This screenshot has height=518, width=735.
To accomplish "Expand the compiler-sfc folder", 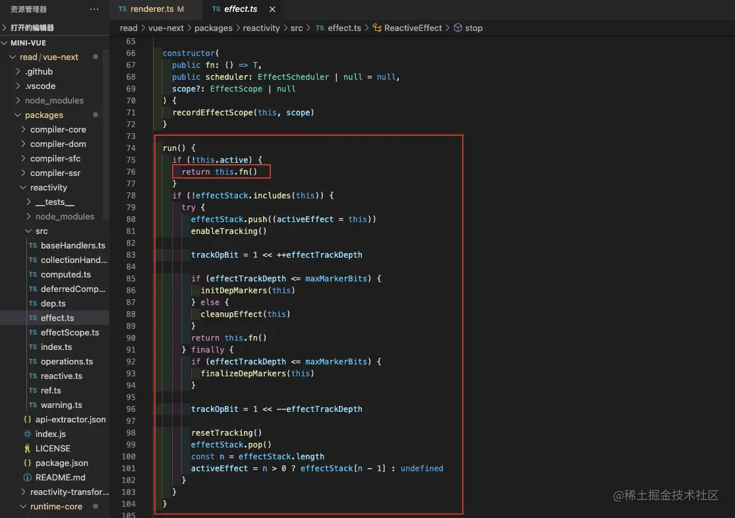I will coord(23,158).
